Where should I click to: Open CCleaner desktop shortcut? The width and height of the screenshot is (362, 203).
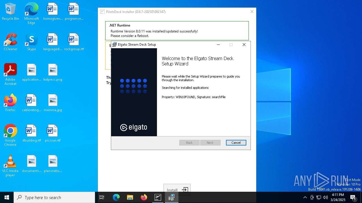click(x=10, y=42)
